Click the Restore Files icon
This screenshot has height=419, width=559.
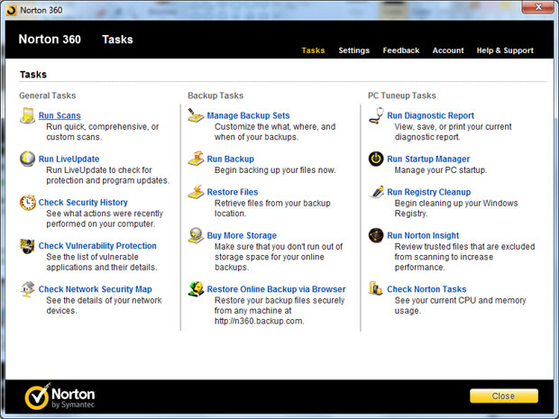coord(196,192)
